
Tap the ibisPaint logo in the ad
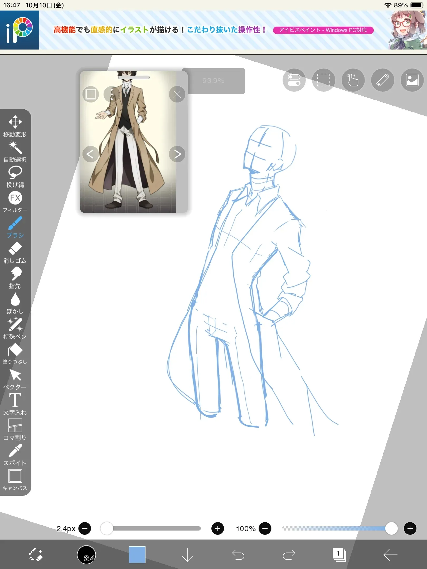pyautogui.click(x=20, y=30)
